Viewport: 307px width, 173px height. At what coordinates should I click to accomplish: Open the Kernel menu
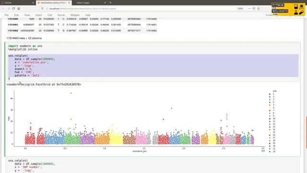[61, 15]
